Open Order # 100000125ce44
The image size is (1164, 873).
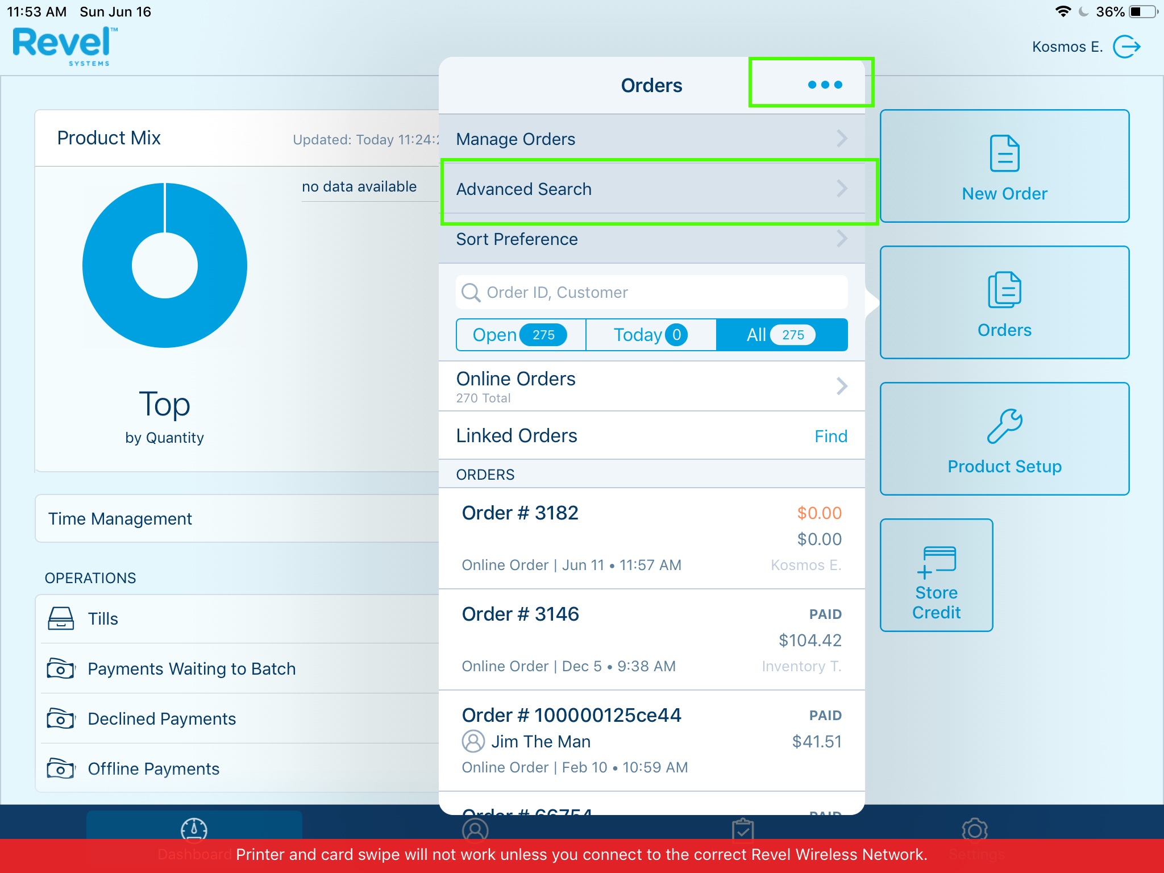652,741
